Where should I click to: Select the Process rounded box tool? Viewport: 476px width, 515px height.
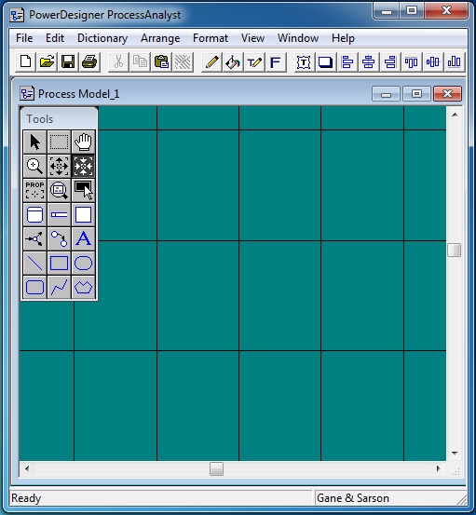click(34, 215)
